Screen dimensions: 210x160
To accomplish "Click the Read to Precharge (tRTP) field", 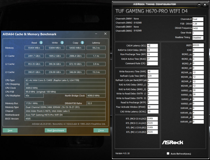I will point(153,102).
